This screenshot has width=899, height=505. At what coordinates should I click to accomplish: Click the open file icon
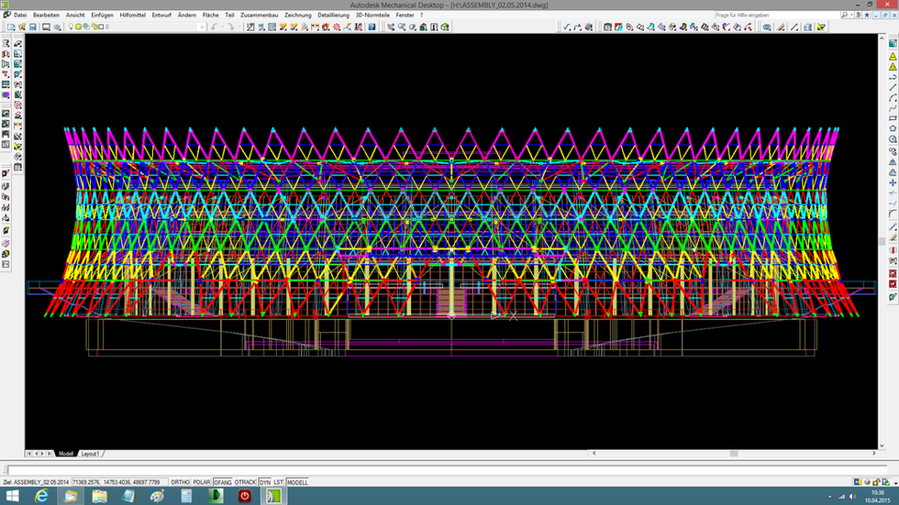(x=22, y=27)
